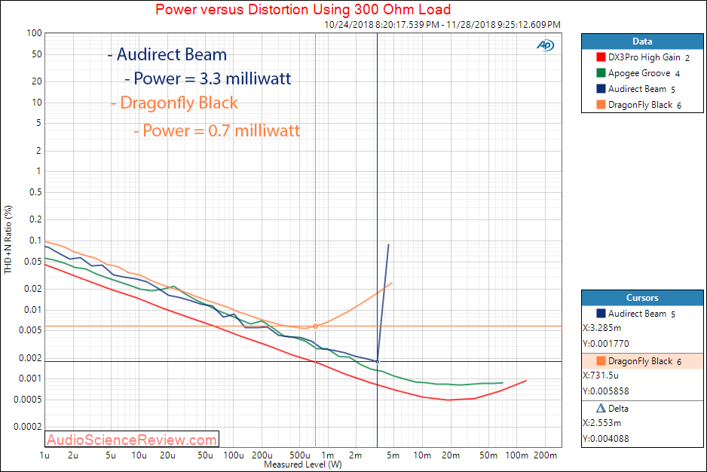This screenshot has height=472, width=707.
Task: Click the X-axis tick label 500u
Action: click(x=300, y=455)
